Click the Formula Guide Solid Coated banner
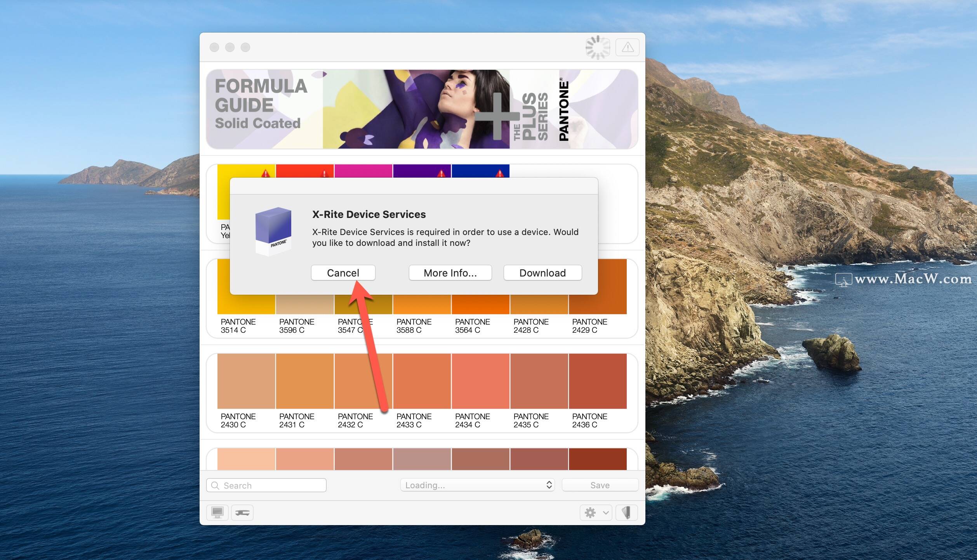The width and height of the screenshot is (977, 560). (422, 109)
